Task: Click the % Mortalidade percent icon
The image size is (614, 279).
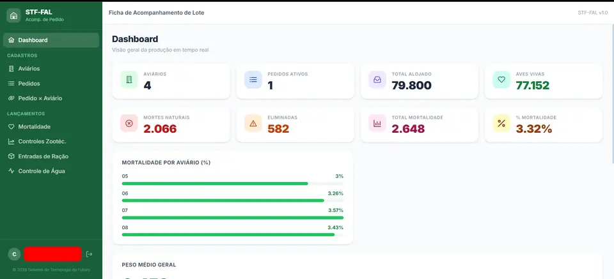Action: [501, 123]
